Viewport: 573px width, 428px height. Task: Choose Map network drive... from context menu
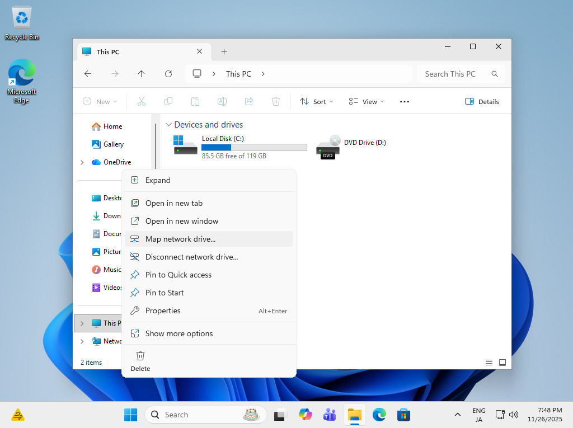180,239
